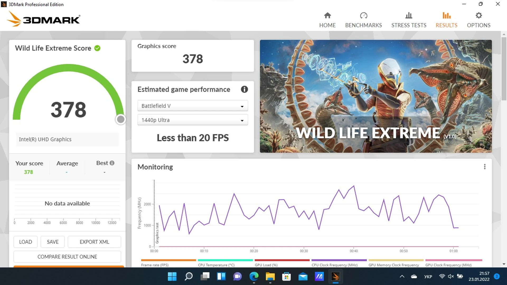The image size is (507, 285).
Task: Open taskbar Search
Action: [189, 276]
